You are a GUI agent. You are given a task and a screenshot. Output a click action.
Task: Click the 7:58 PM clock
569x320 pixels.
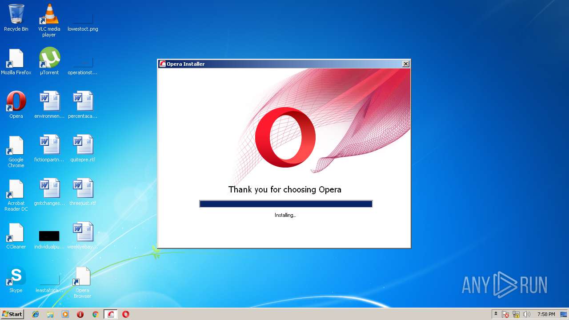(x=546, y=314)
